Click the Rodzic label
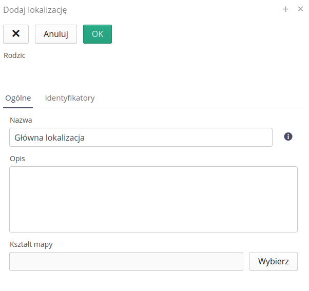This screenshot has width=309, height=291. (x=14, y=55)
